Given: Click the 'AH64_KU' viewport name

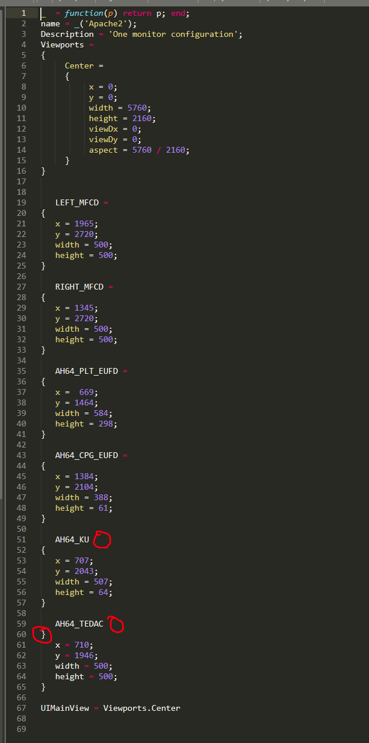Looking at the screenshot, I should click(x=72, y=539).
